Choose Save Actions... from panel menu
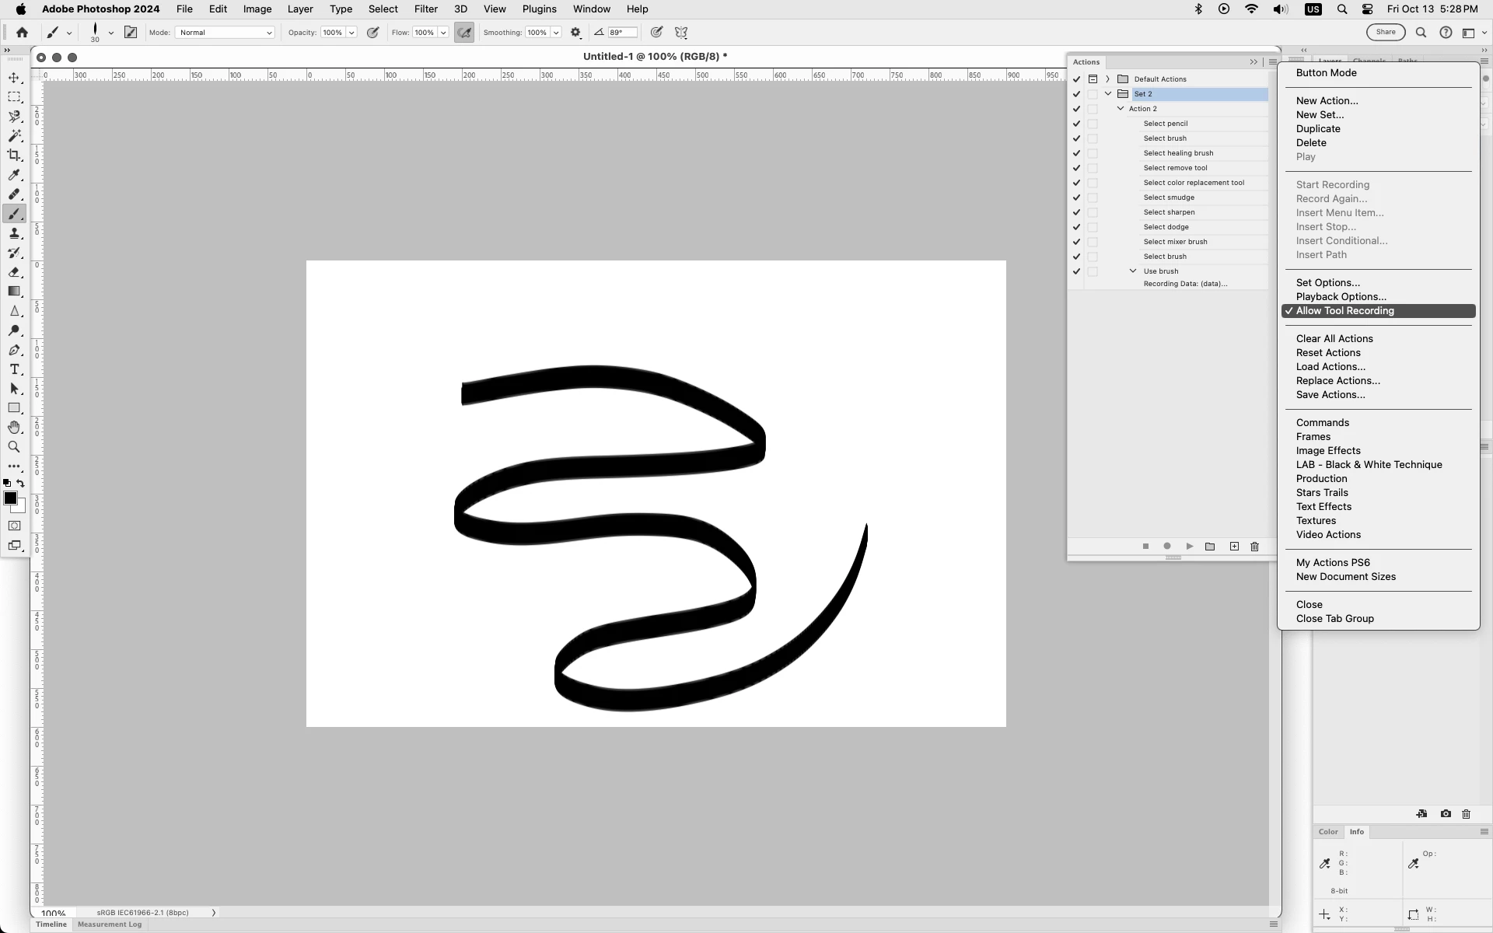This screenshot has width=1493, height=933. 1330,395
